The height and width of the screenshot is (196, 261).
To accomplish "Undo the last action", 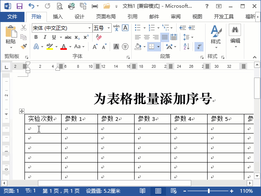I will pos(31,6).
